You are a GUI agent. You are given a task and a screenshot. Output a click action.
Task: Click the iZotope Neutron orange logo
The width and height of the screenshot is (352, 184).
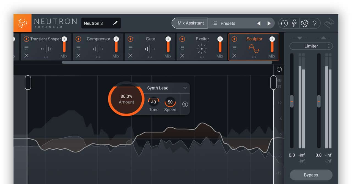tap(22, 23)
